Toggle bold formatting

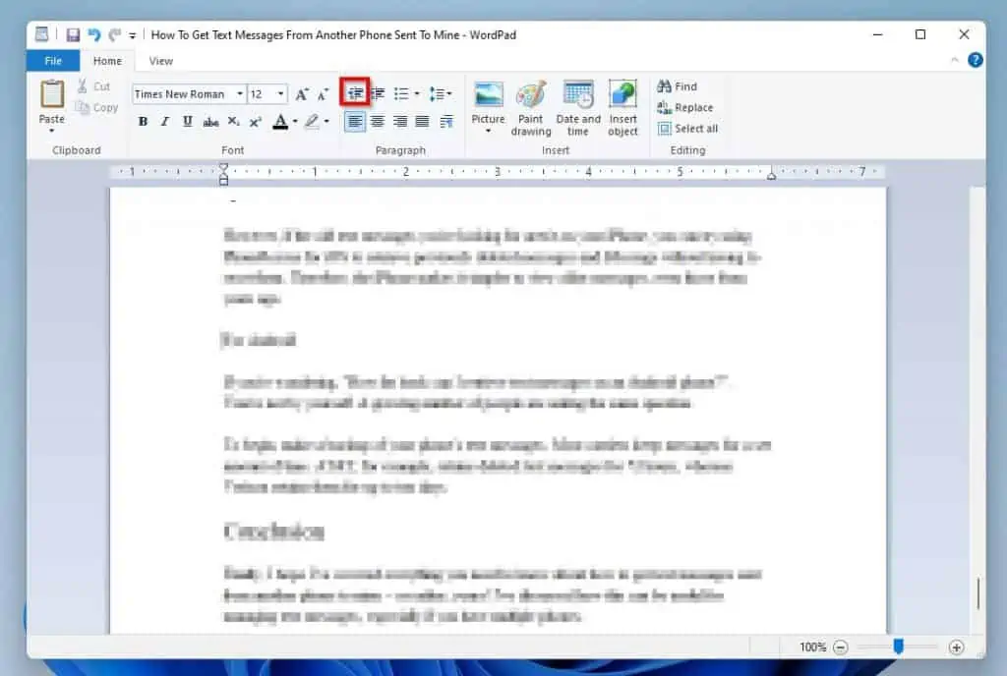point(143,121)
